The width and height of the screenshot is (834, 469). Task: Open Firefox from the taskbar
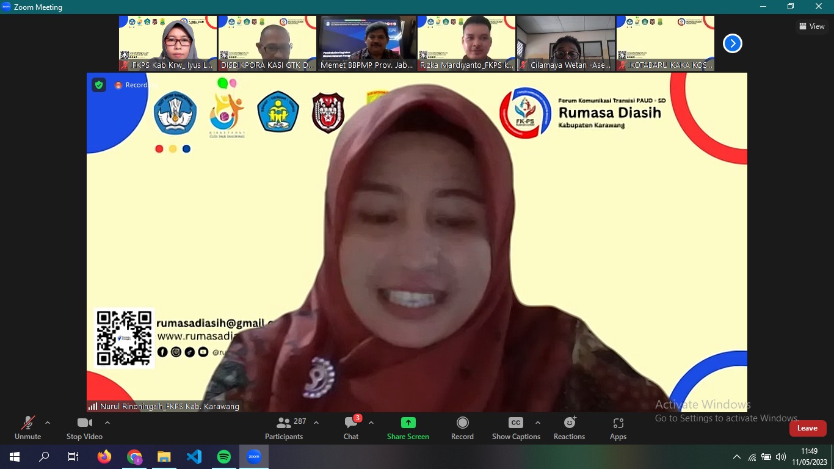[x=104, y=457]
